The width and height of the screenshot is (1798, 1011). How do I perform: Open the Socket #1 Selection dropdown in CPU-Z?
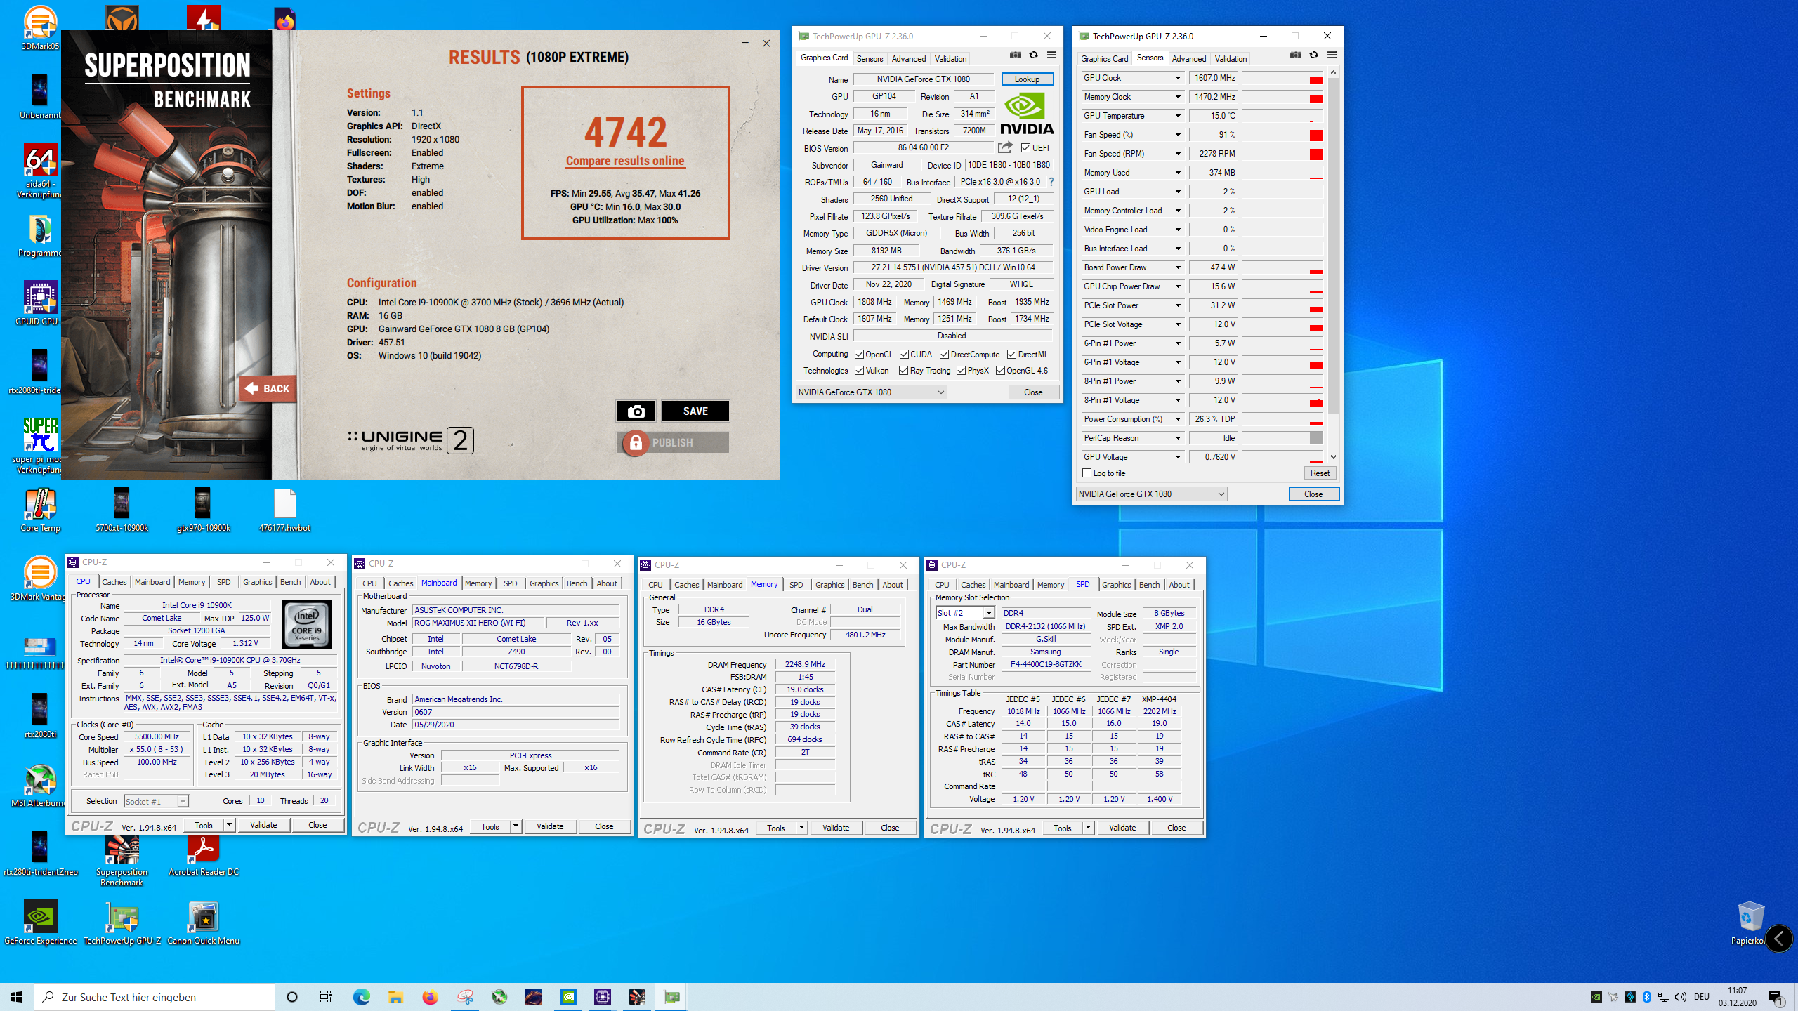(157, 801)
